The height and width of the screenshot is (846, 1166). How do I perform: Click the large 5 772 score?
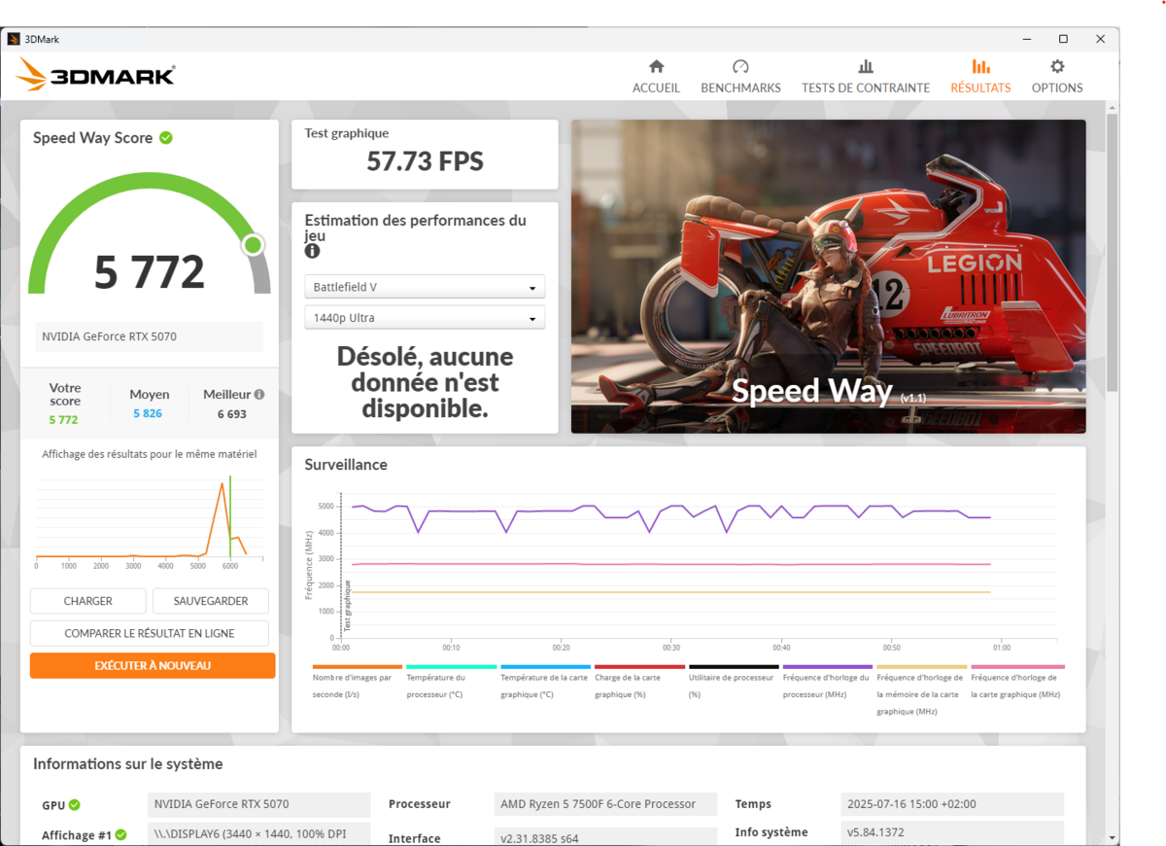[x=150, y=272]
